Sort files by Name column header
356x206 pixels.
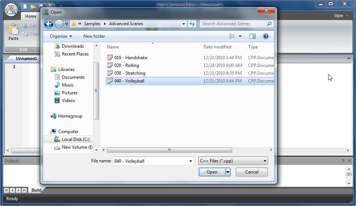click(x=113, y=47)
